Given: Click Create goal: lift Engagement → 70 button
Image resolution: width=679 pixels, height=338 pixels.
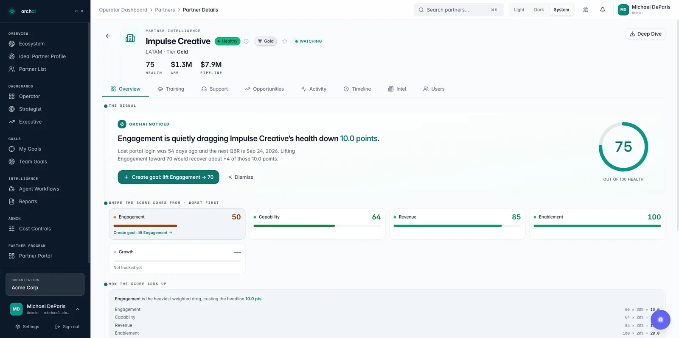Looking at the screenshot, I should (168, 177).
